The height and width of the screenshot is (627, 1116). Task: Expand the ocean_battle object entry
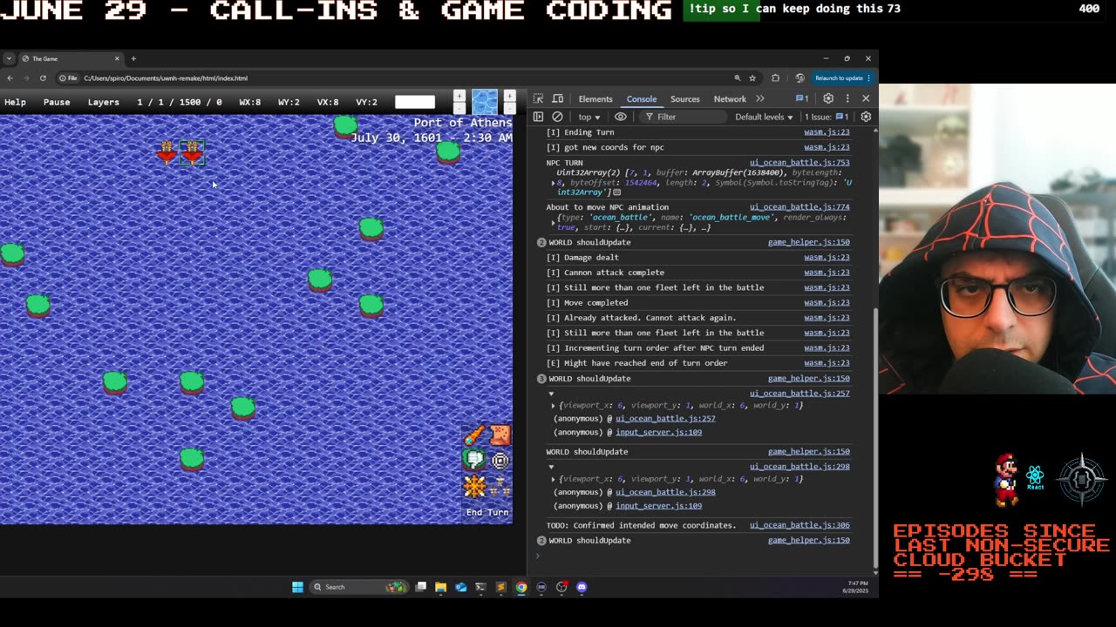553,223
